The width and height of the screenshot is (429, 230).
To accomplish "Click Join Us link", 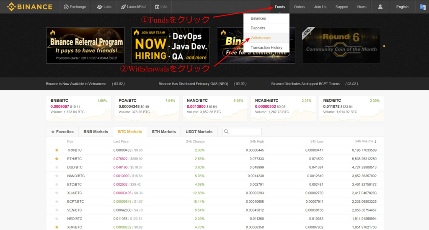I will point(320,7).
